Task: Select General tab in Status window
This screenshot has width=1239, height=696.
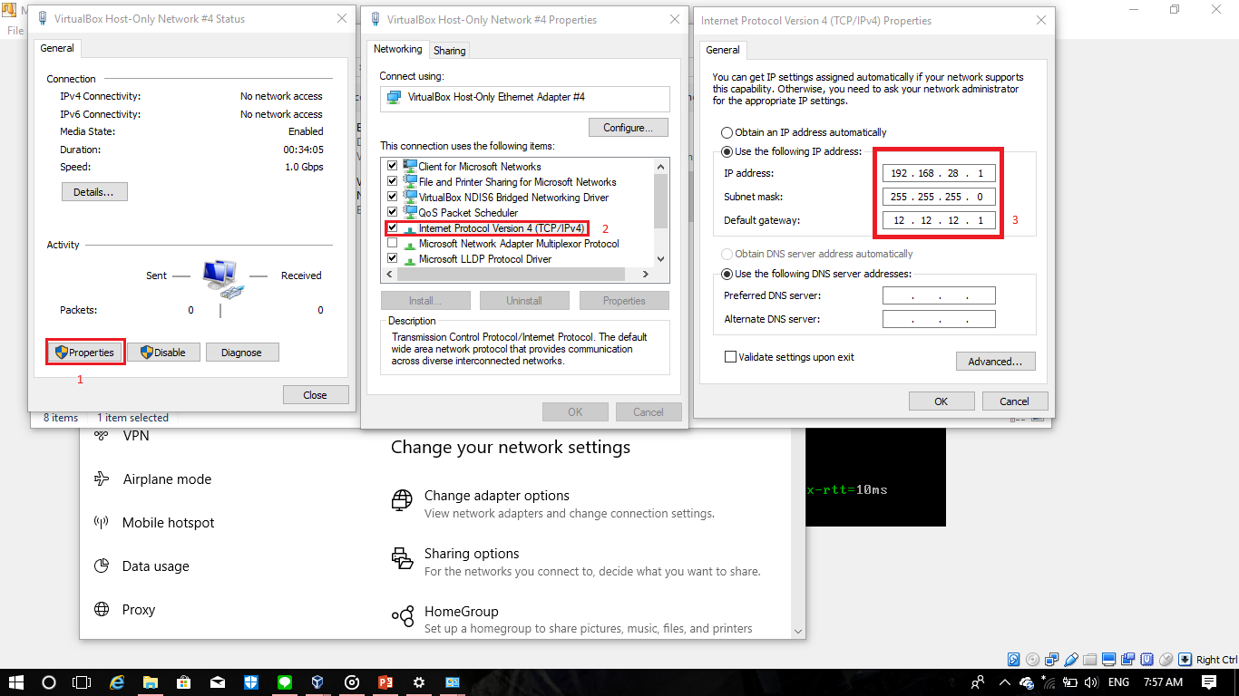Action: pos(57,48)
